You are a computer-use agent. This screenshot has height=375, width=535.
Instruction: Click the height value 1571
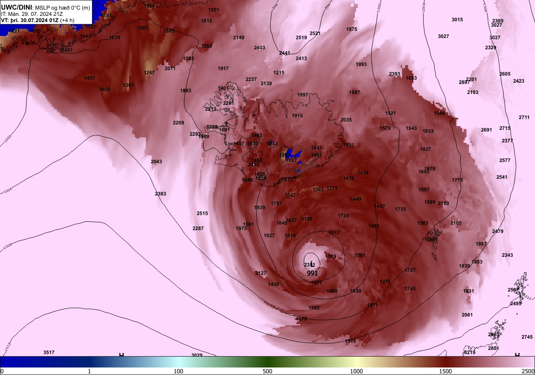(214, 10)
